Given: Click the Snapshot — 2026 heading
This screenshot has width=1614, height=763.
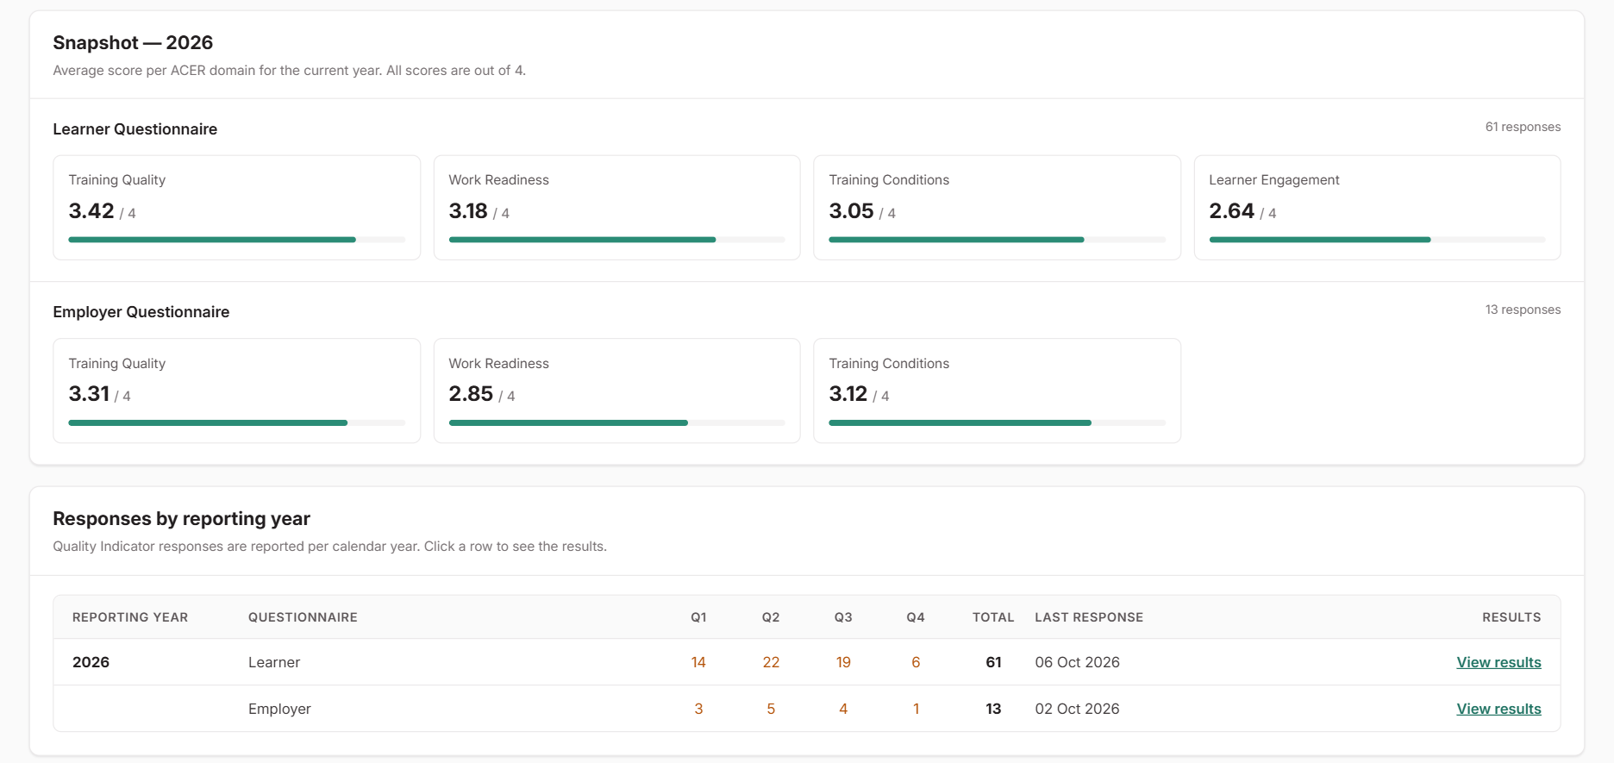Looking at the screenshot, I should [133, 42].
